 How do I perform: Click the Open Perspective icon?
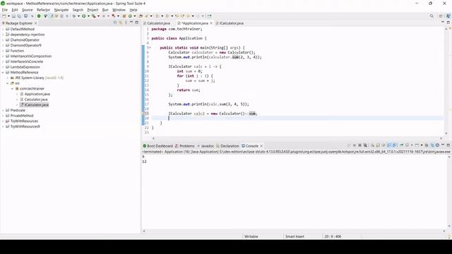(x=441, y=16)
